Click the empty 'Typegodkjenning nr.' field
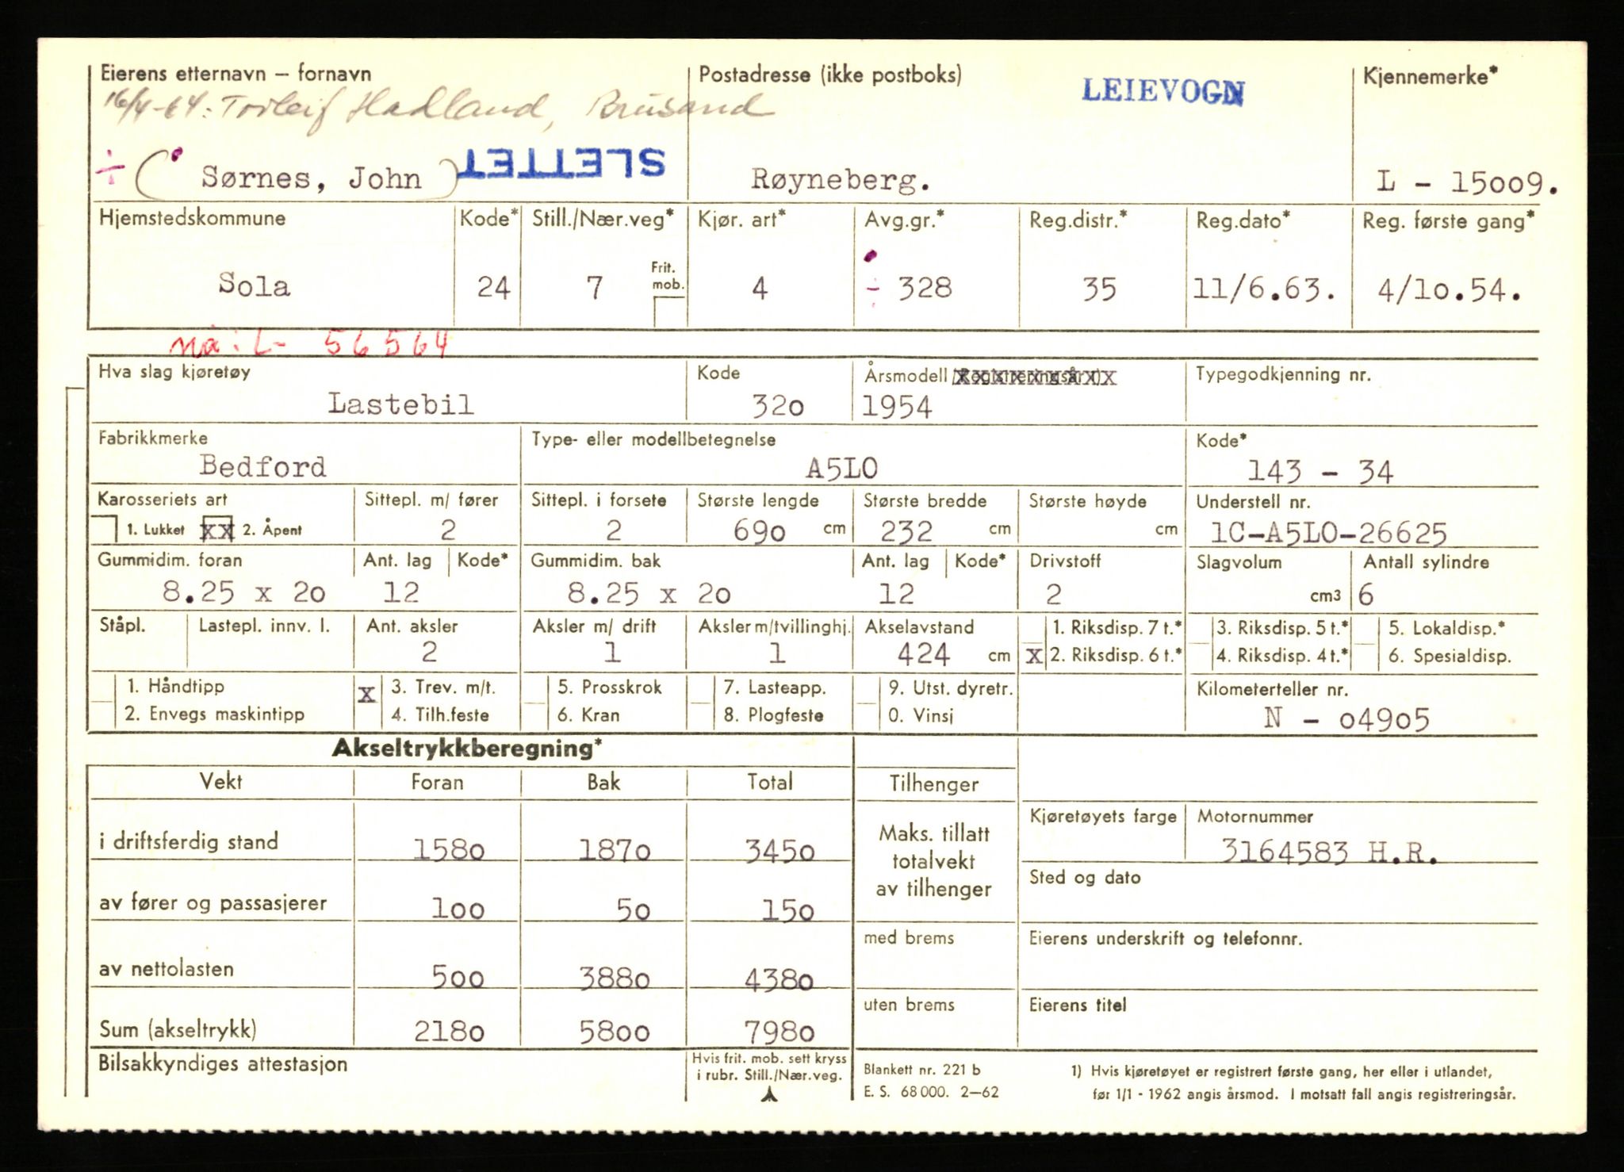This screenshot has width=1624, height=1172. click(x=1362, y=392)
